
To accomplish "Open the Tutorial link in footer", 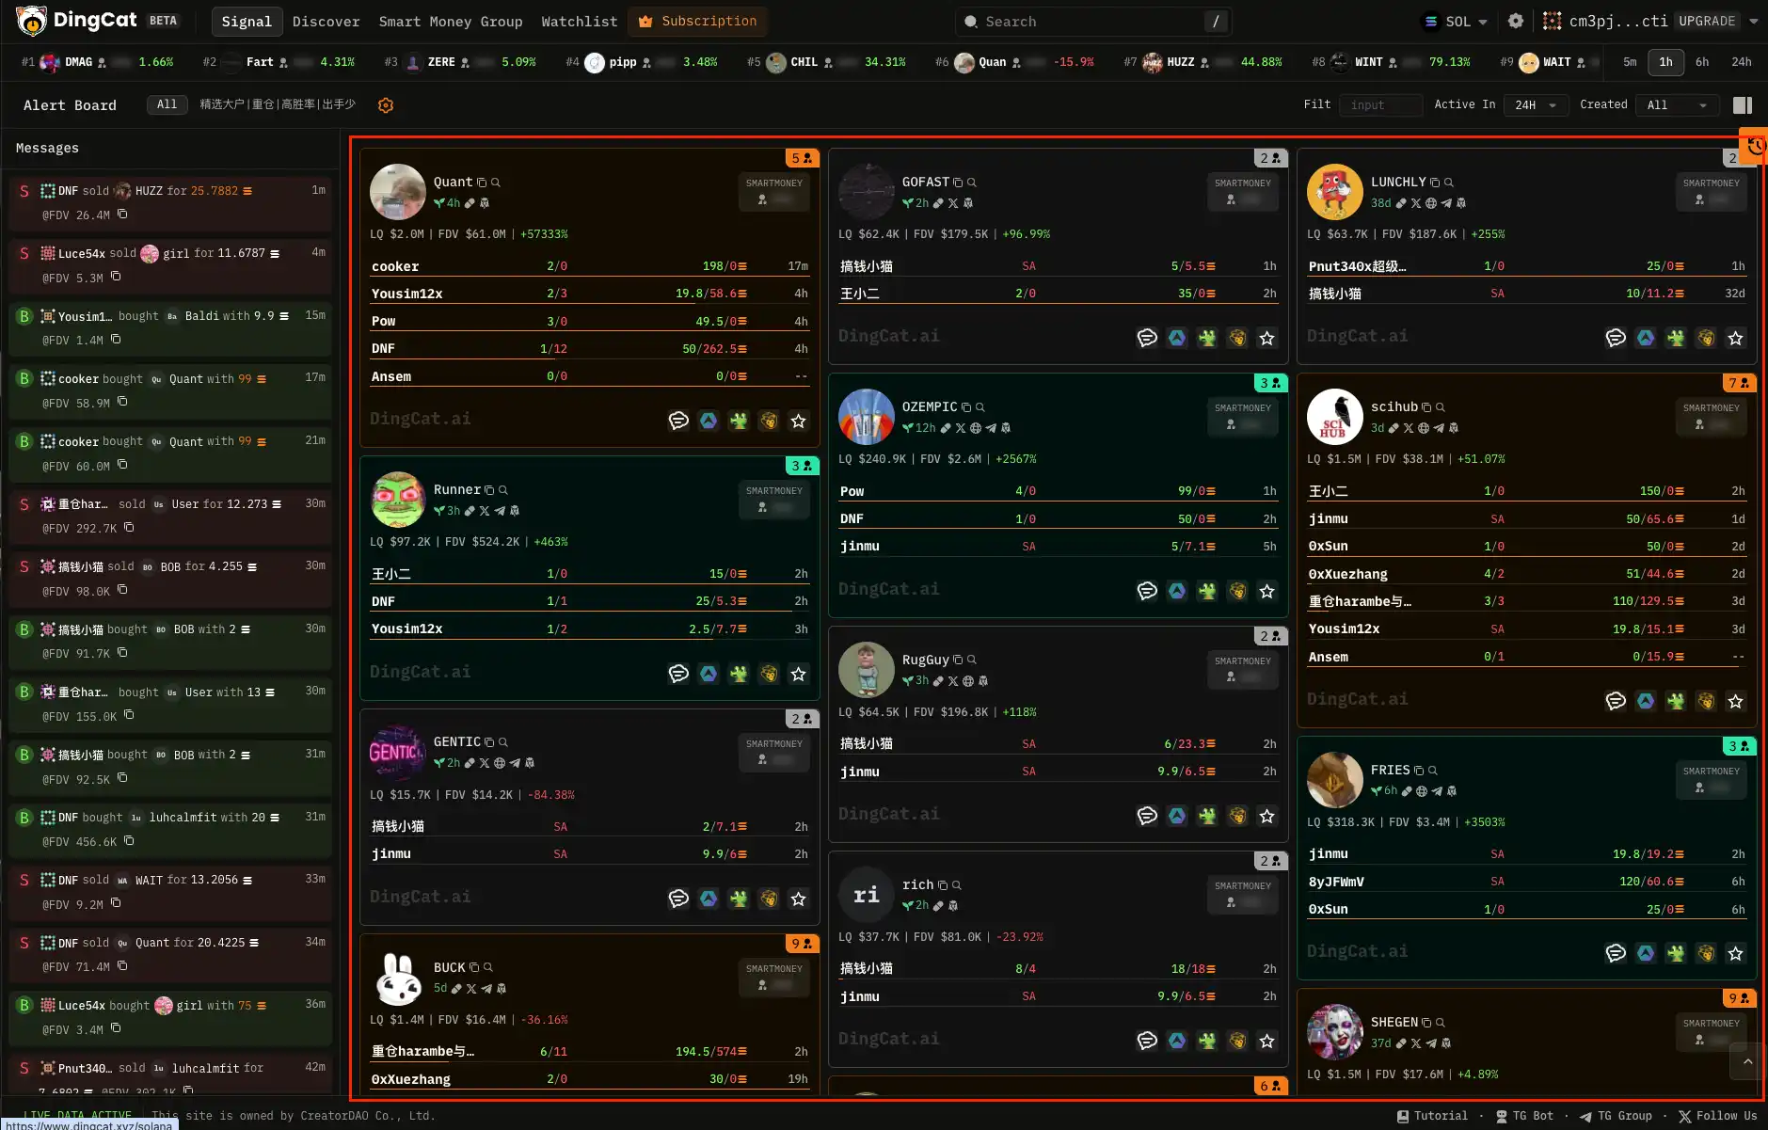I will (1432, 1116).
